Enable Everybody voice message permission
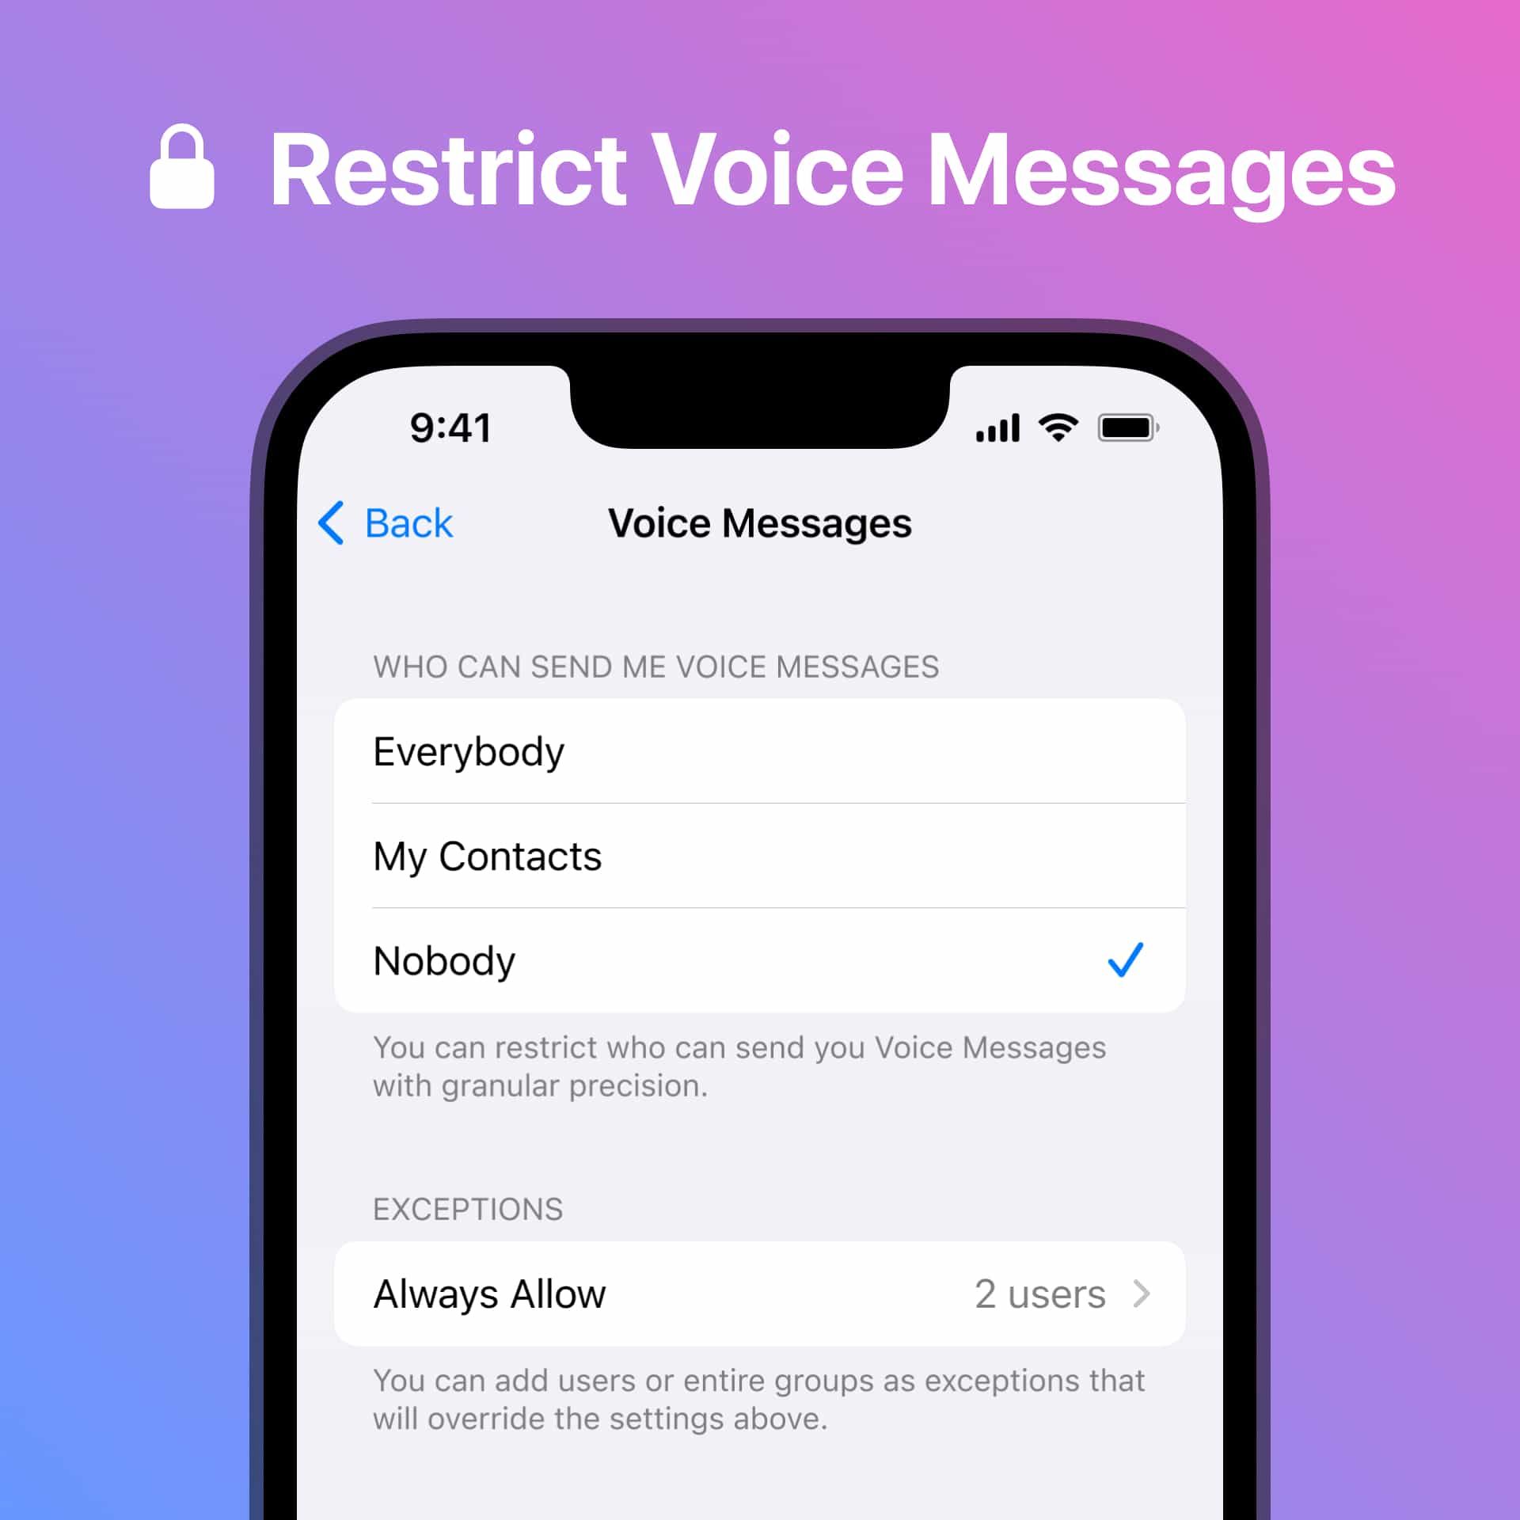This screenshot has height=1520, width=1520. point(760,751)
